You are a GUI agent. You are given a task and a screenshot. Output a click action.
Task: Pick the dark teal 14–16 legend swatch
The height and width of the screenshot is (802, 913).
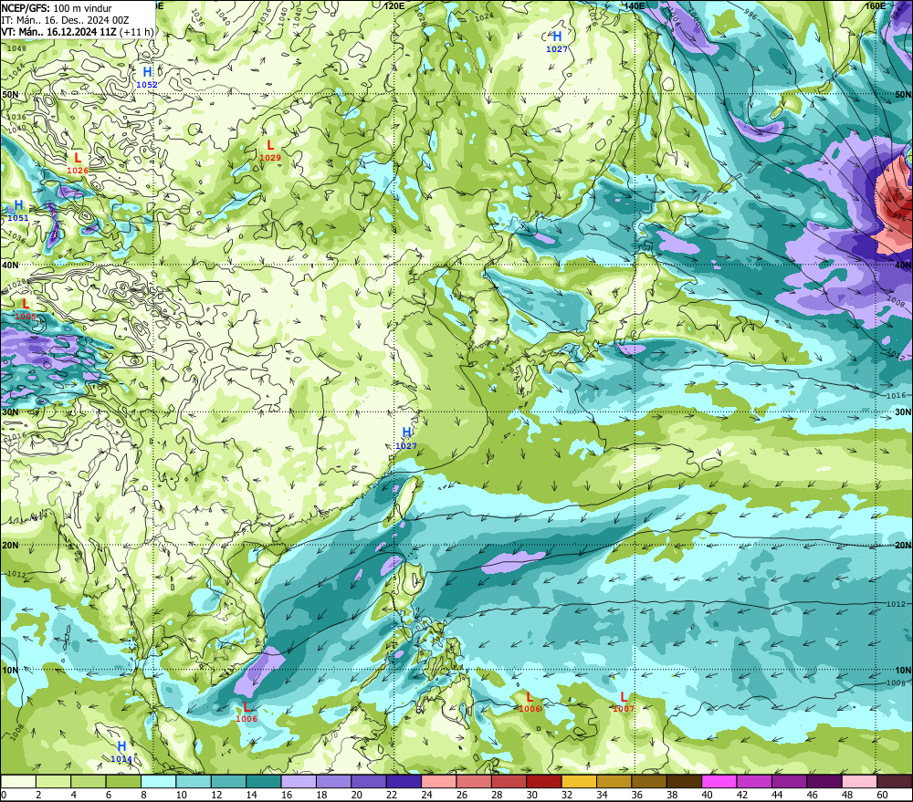pos(263,781)
